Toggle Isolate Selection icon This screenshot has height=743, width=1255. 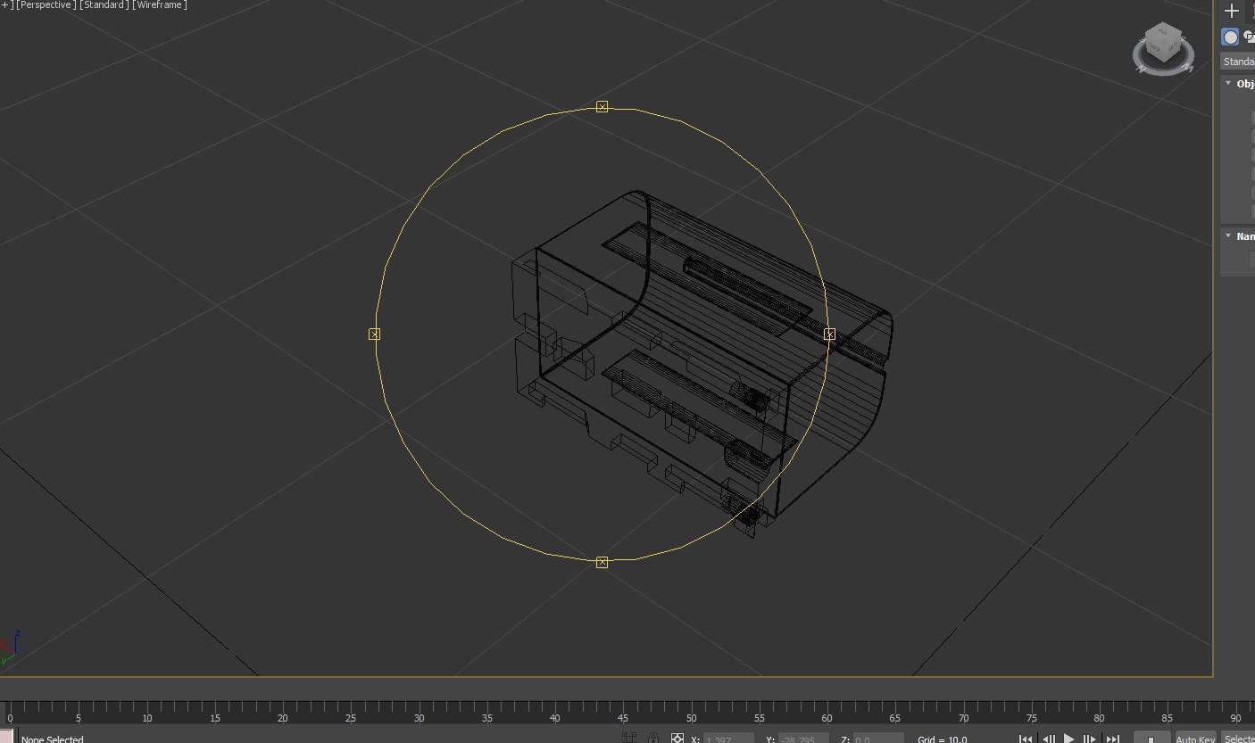pos(629,739)
